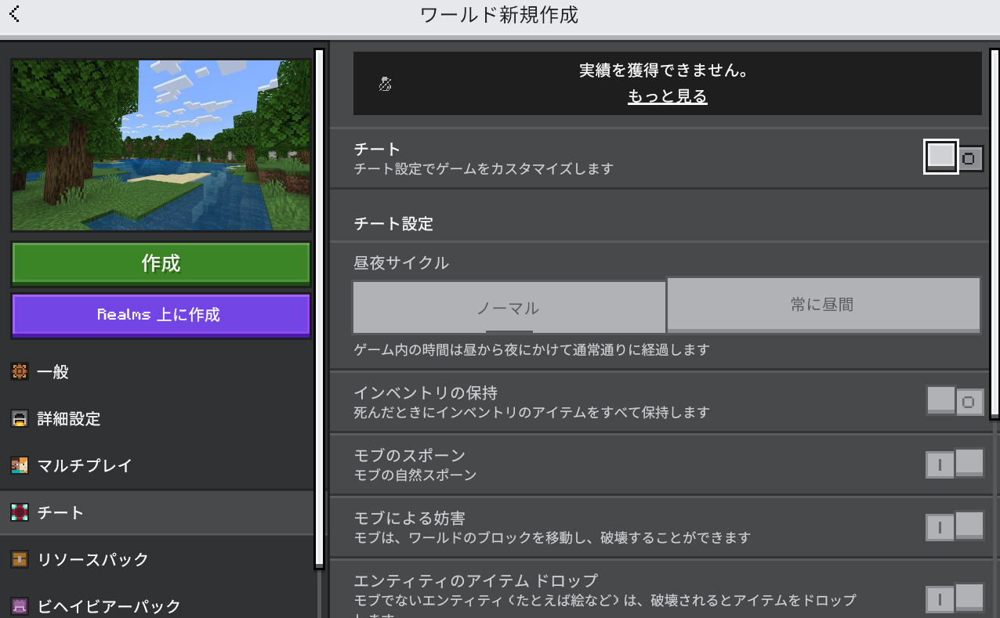Toggle インベントリの保持 on
The image size is (1000, 618).
coord(954,402)
